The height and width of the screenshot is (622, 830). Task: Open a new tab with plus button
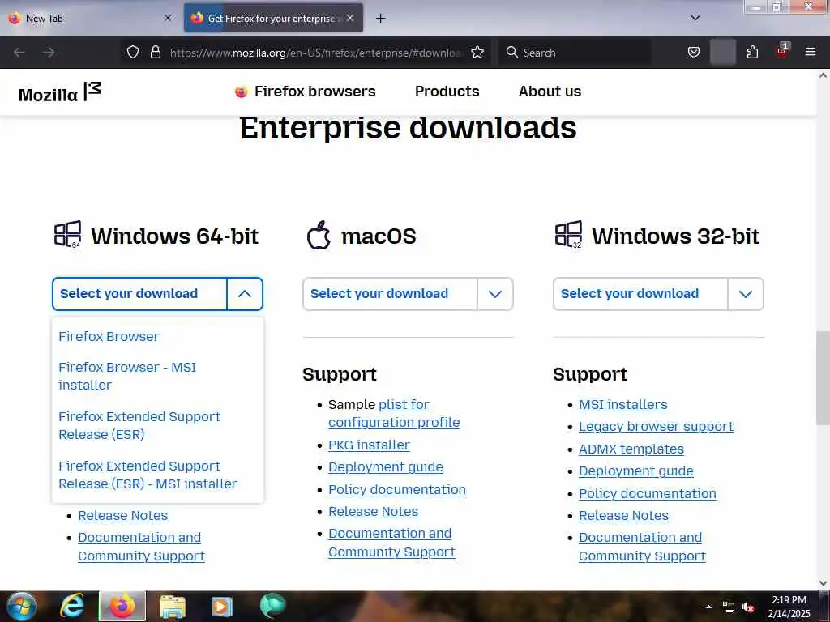[x=380, y=19]
